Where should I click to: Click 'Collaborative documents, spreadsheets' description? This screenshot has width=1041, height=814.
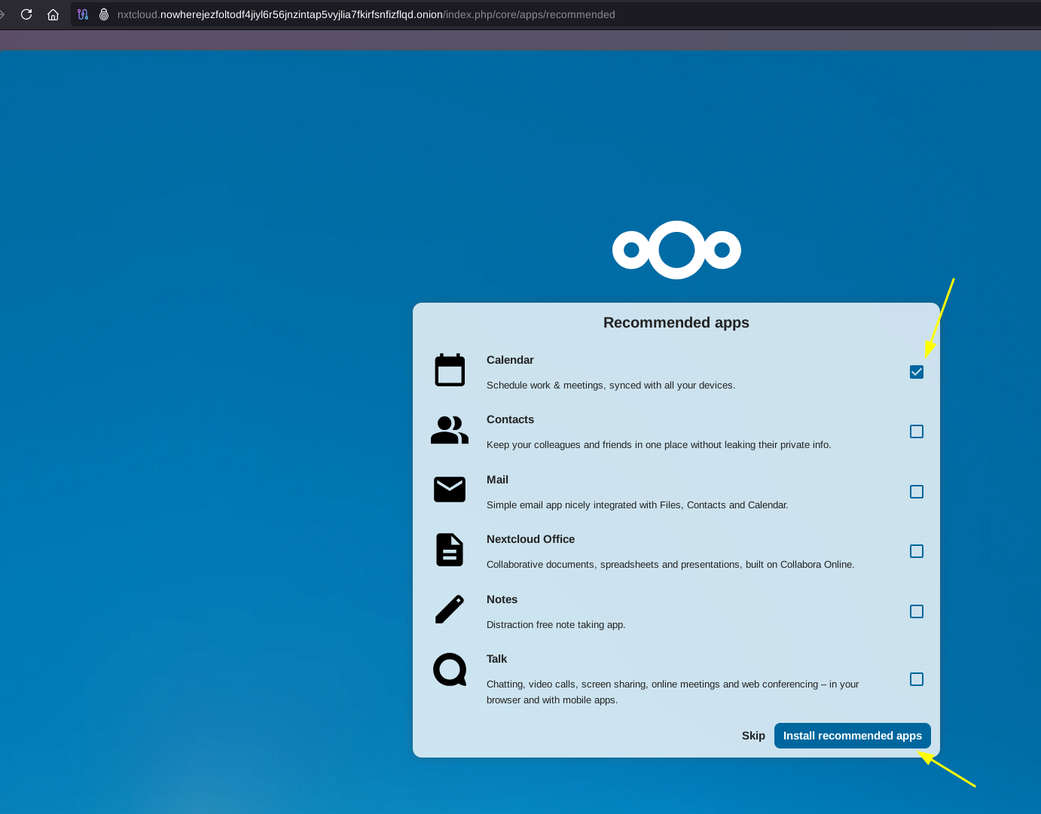point(670,564)
